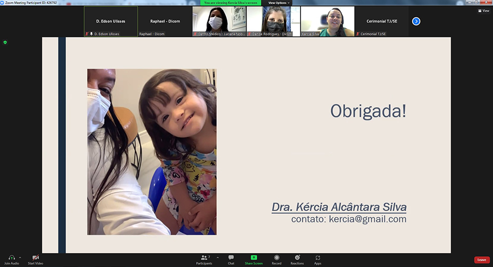Viewport: 493px width, 267px height.
Task: Expand the caret next to Participants
Action: (x=218, y=257)
